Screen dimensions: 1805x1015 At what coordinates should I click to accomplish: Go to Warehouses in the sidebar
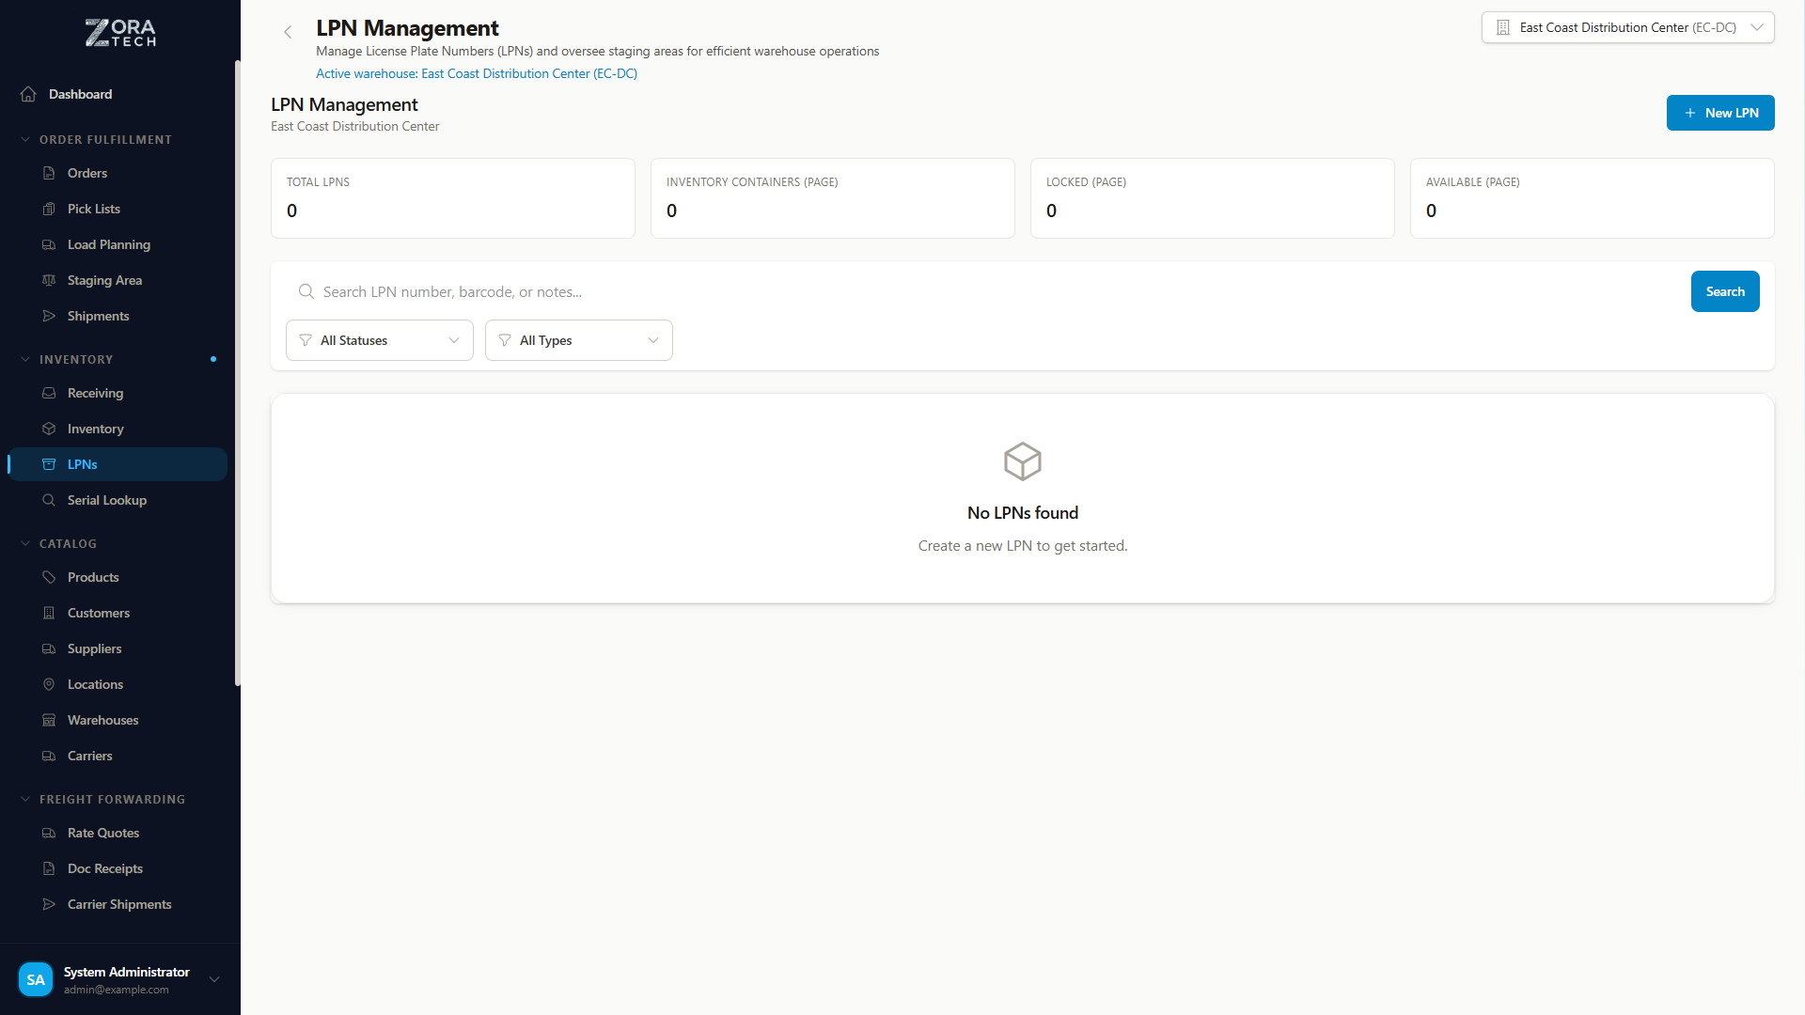pyautogui.click(x=103, y=720)
